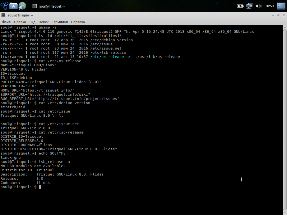Click the 'linux-gnu' output line
The height and width of the screenshot is (215, 287).
click(11, 158)
